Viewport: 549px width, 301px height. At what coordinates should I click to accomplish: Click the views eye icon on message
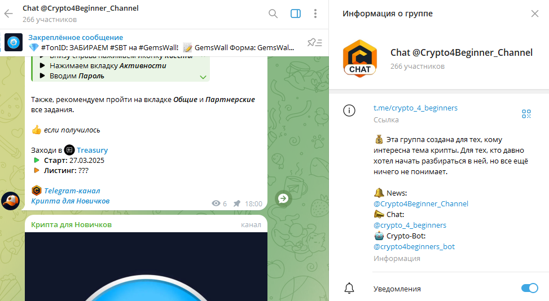[x=216, y=203]
